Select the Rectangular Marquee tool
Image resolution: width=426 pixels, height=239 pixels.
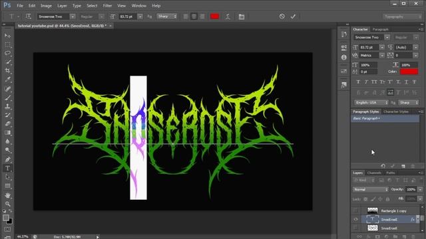(7, 44)
